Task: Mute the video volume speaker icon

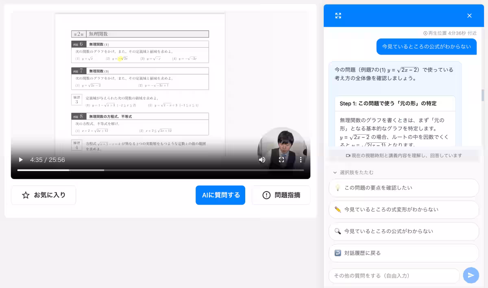Action: pos(262,160)
